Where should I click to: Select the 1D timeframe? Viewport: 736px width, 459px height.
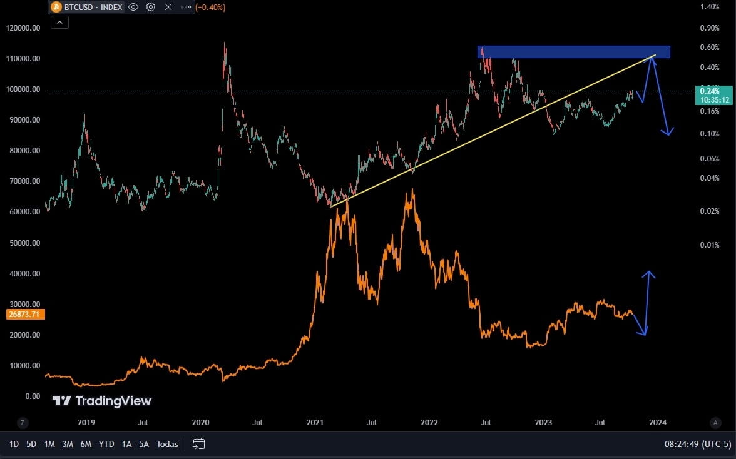point(14,444)
